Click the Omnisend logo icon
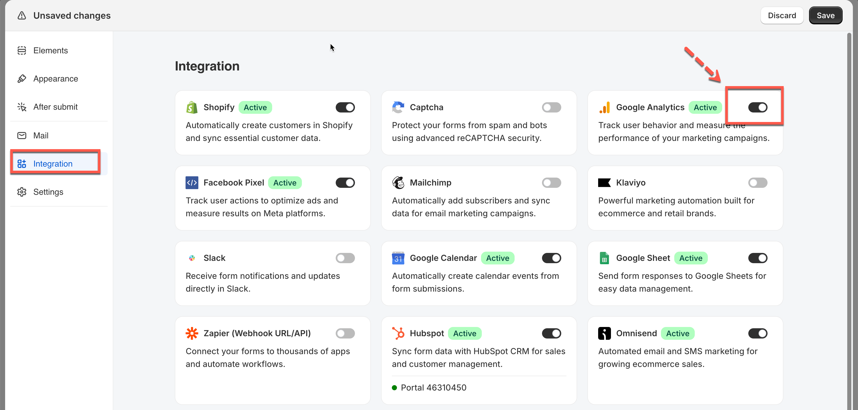 point(604,333)
